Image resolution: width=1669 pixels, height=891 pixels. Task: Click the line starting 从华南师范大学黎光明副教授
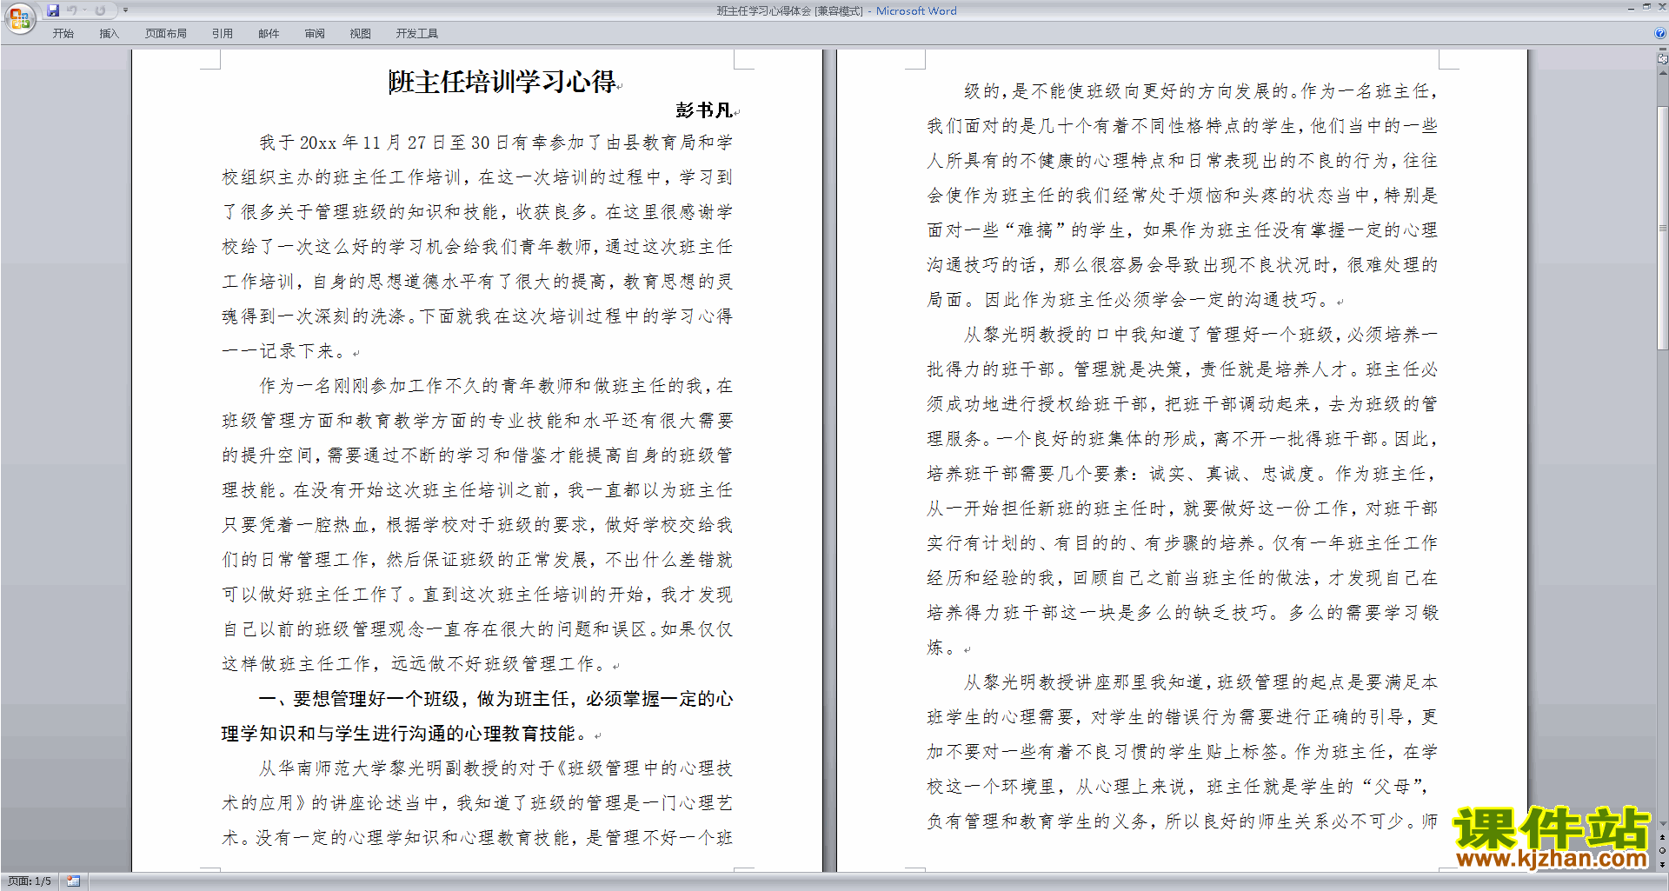495,768
